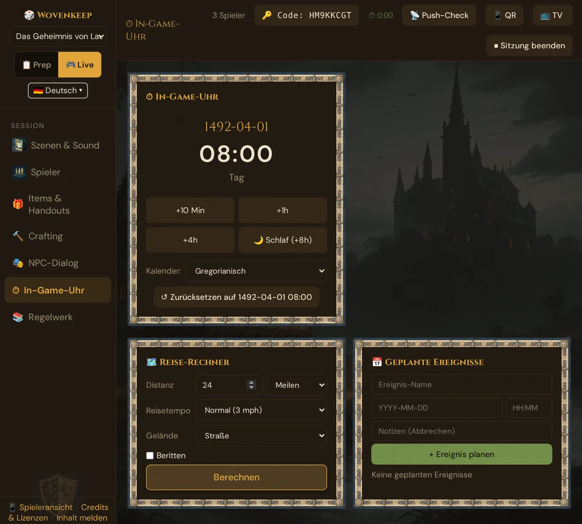The height and width of the screenshot is (524, 582).
Task: Switch to Live mode
Action: pos(80,65)
